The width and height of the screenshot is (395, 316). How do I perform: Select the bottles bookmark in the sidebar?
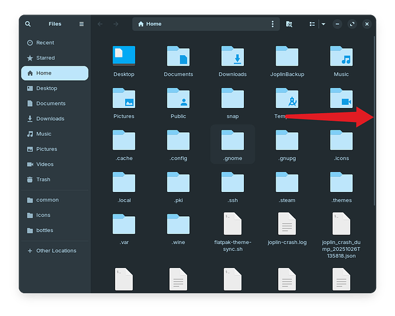[44, 231]
